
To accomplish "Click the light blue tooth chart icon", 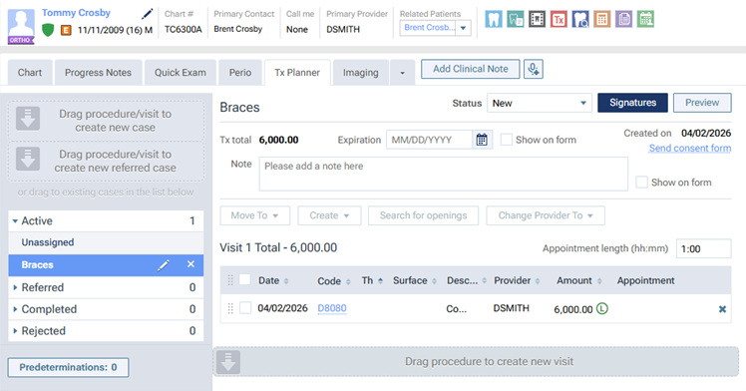I will 494,20.
